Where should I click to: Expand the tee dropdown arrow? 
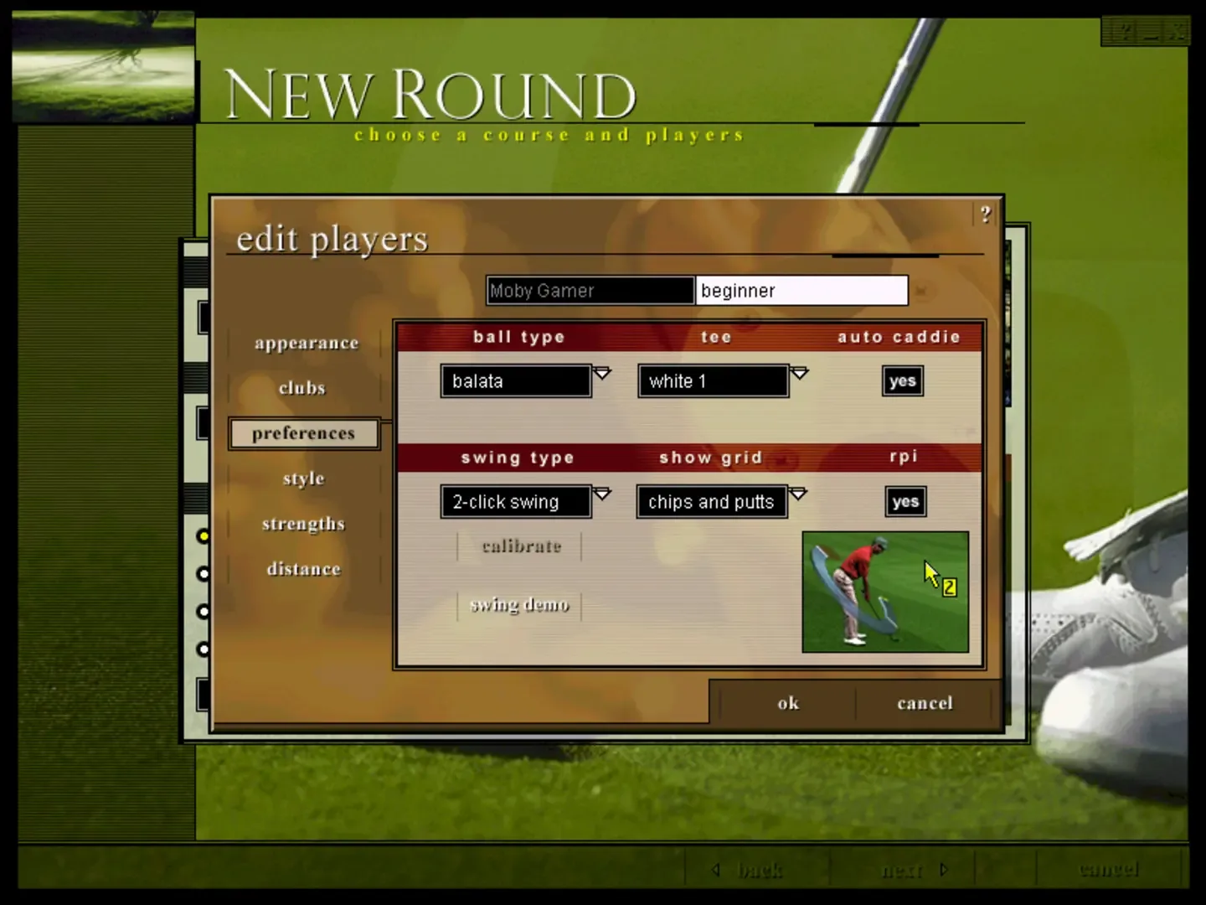point(799,373)
